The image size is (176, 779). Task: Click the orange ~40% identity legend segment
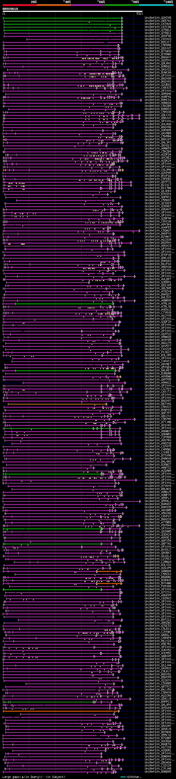coord(54,5)
